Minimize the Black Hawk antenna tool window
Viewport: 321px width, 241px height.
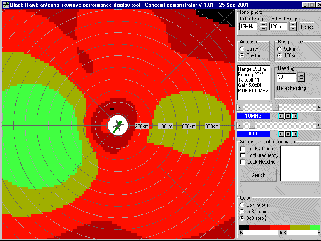point(305,5)
